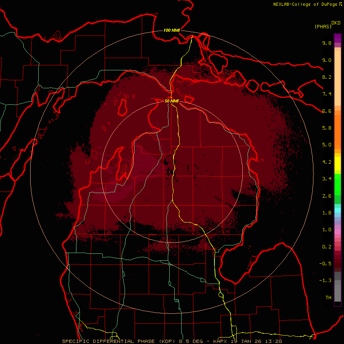Pick the yellow color bar segment beside 4.2
This screenshot has width=344, height=344.
coord(338,164)
